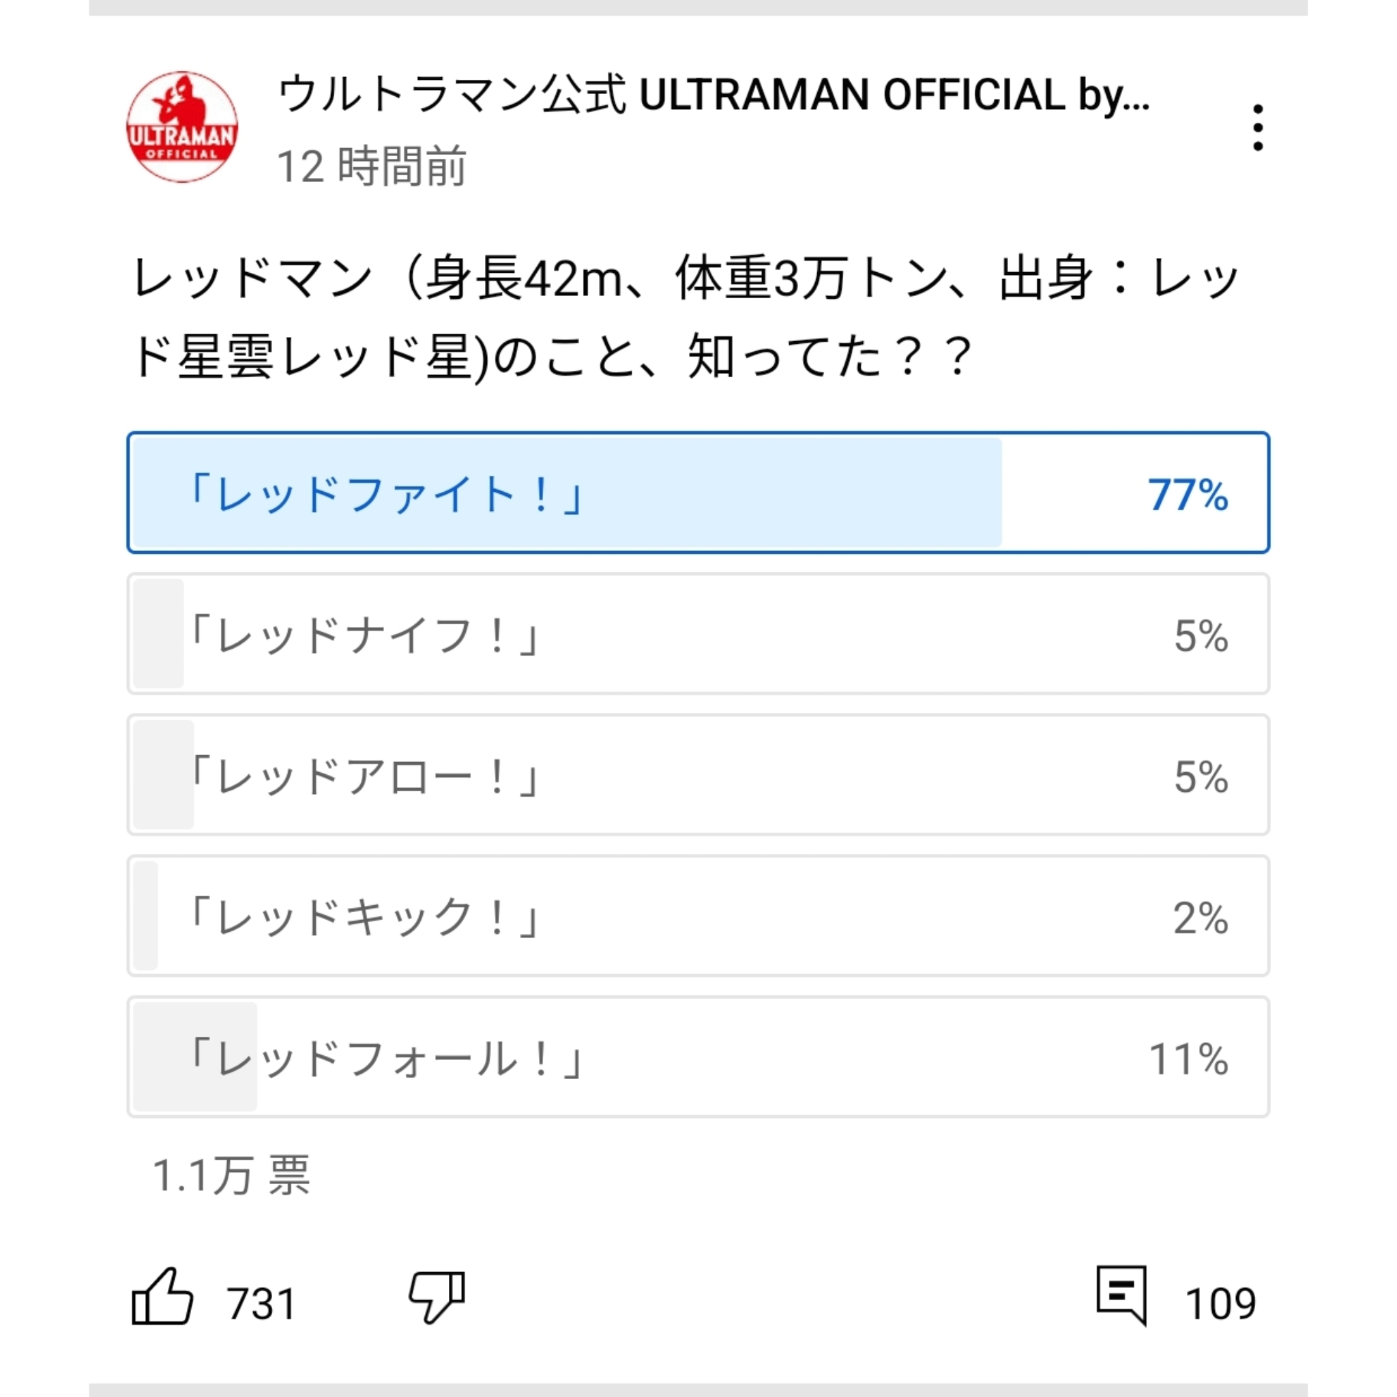
Task: Select the 「レッドキック！」 poll option
Action: (x=698, y=915)
